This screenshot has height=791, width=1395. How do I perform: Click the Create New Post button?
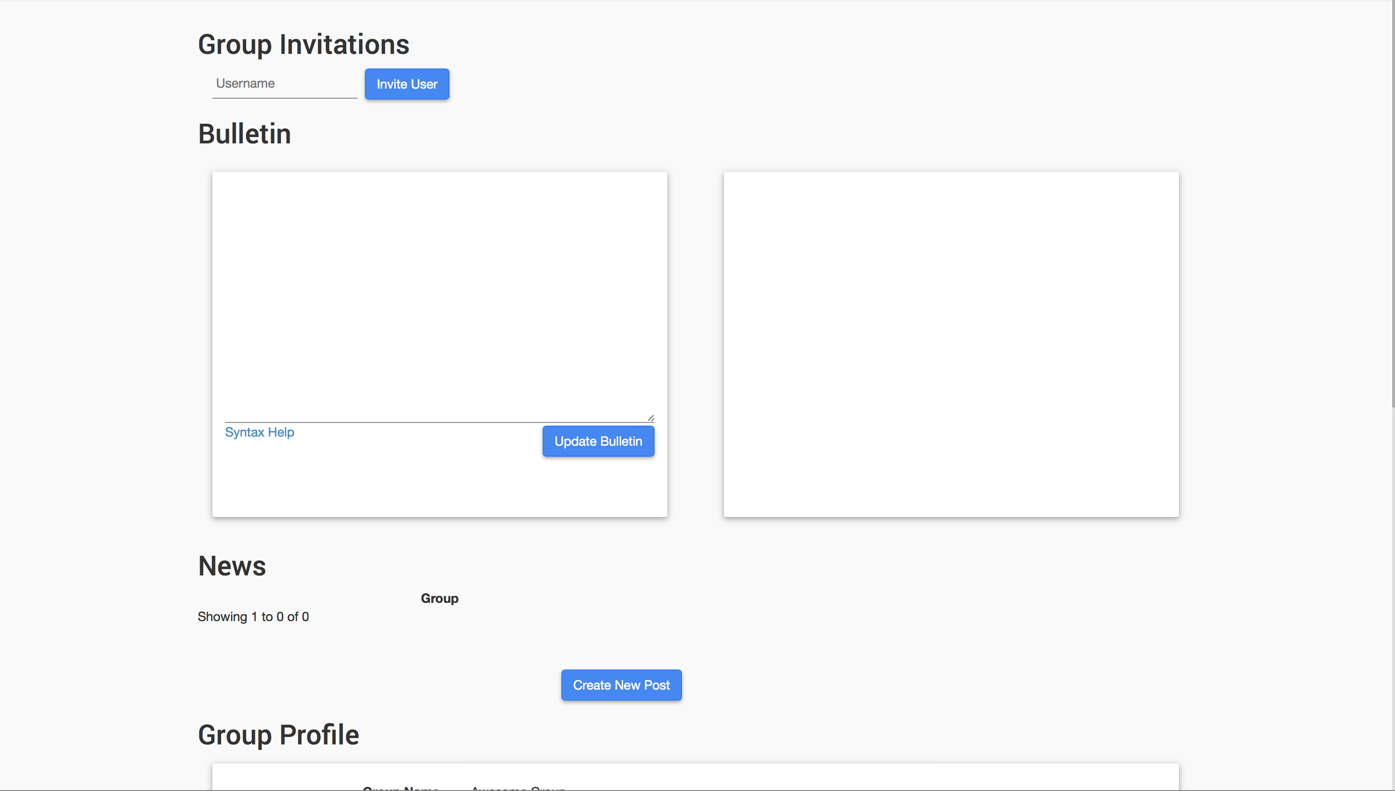pyautogui.click(x=621, y=685)
